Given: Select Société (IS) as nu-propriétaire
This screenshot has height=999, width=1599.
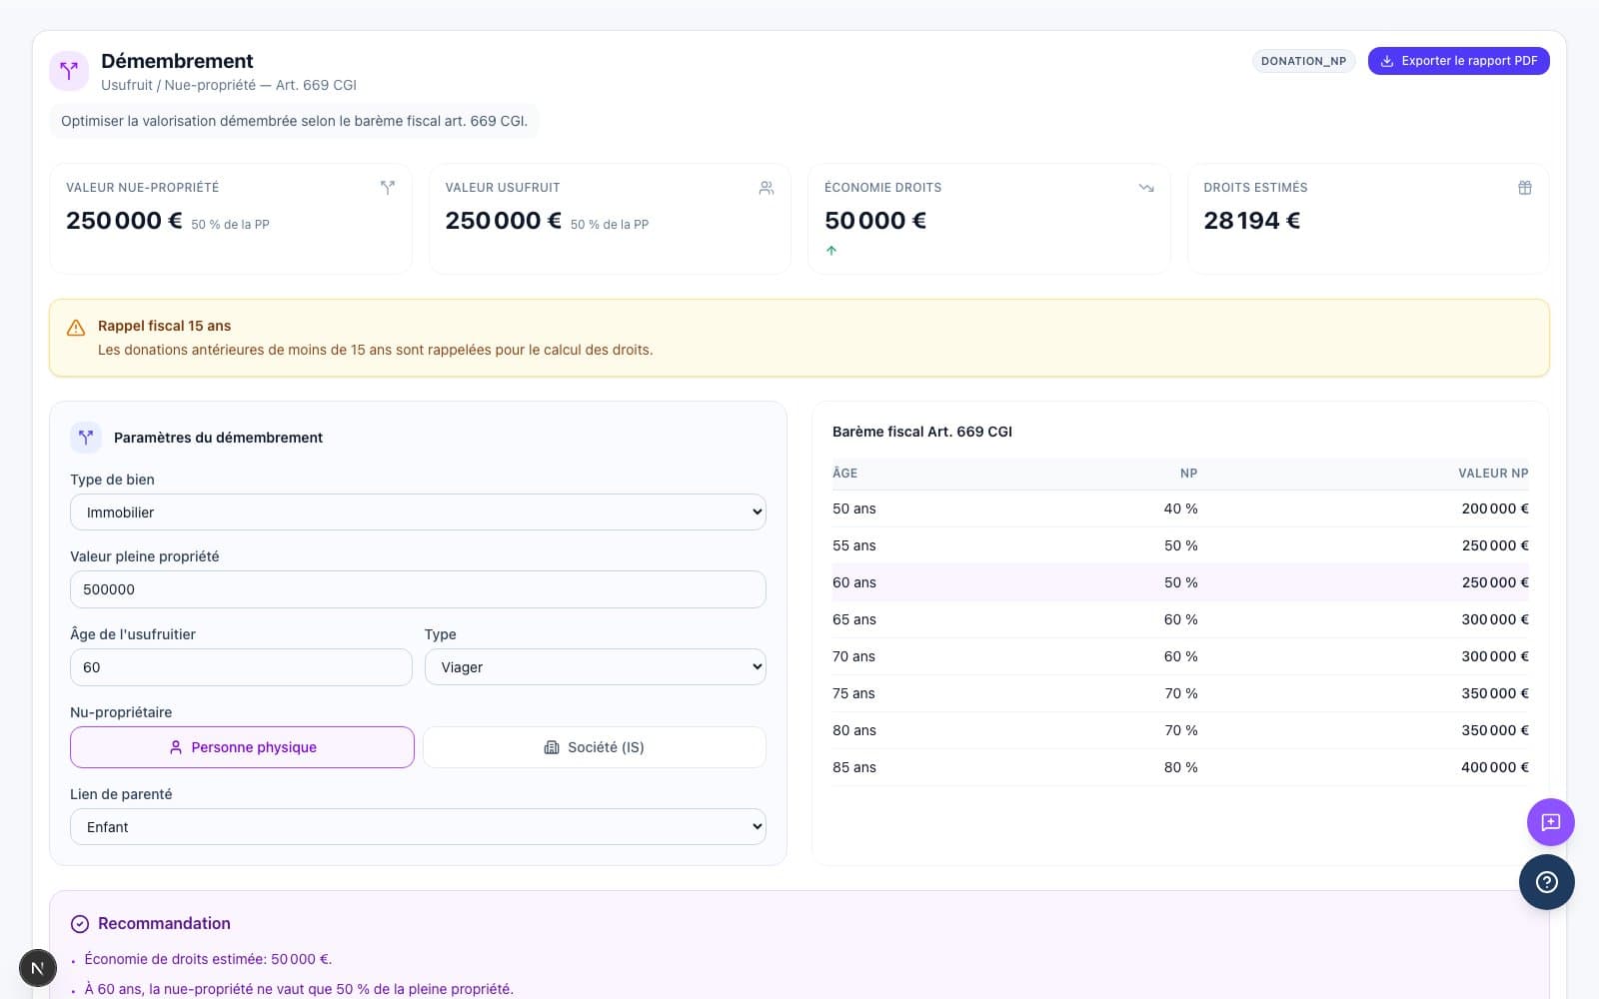Looking at the screenshot, I should (x=595, y=747).
